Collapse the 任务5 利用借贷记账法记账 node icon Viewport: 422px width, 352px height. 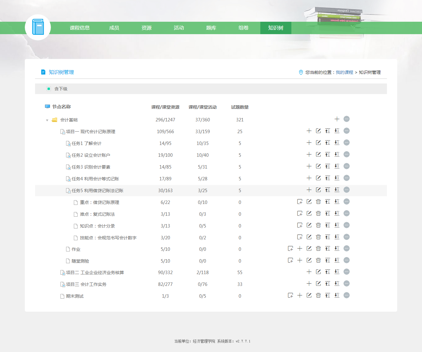(68, 191)
